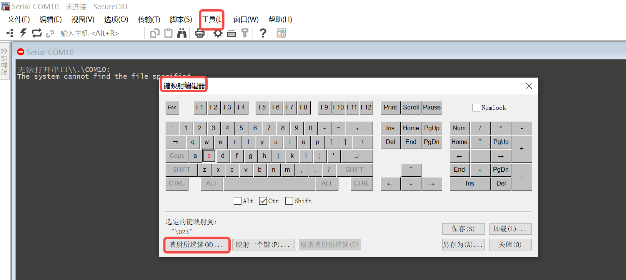
Task: Click the 输入主机 host input field
Action: coord(101,33)
